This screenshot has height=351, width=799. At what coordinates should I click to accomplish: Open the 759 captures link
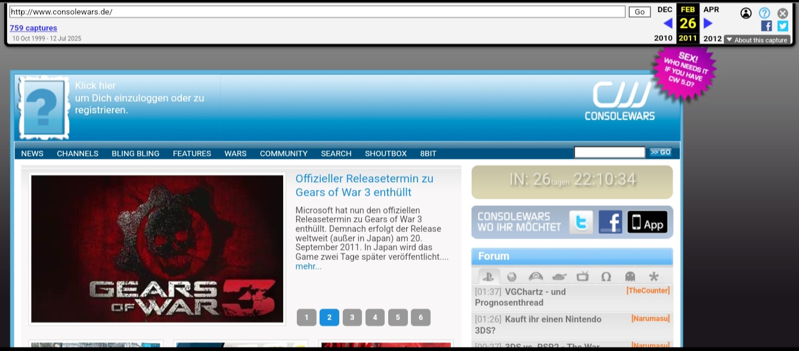(33, 28)
